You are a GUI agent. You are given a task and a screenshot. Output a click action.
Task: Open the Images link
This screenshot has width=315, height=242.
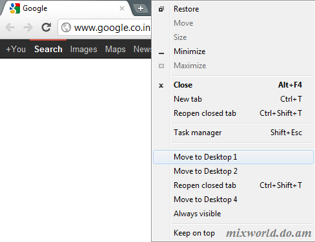click(83, 50)
